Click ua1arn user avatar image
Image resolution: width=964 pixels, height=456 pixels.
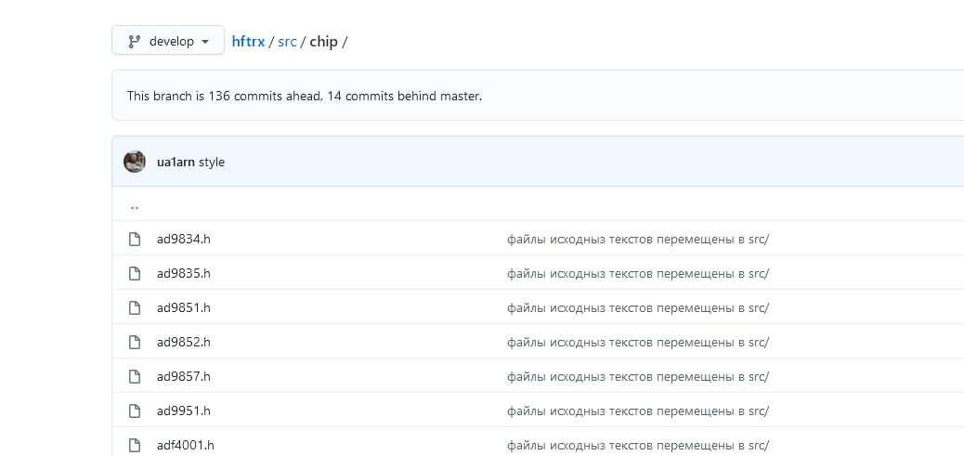click(135, 162)
